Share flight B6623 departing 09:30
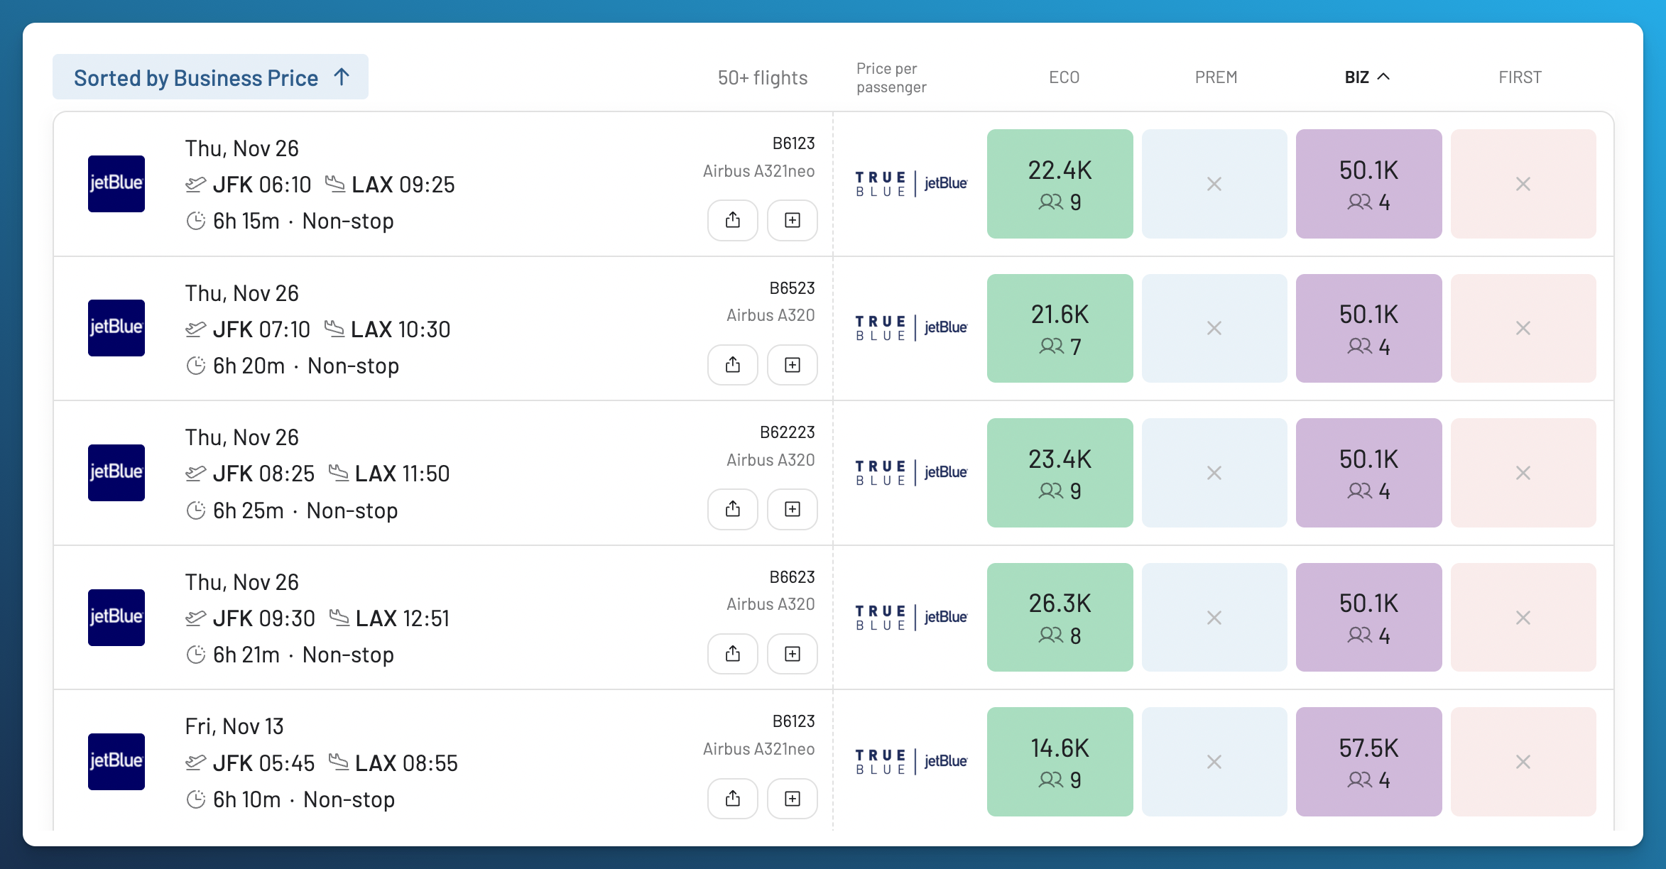This screenshot has width=1666, height=869. click(x=733, y=654)
